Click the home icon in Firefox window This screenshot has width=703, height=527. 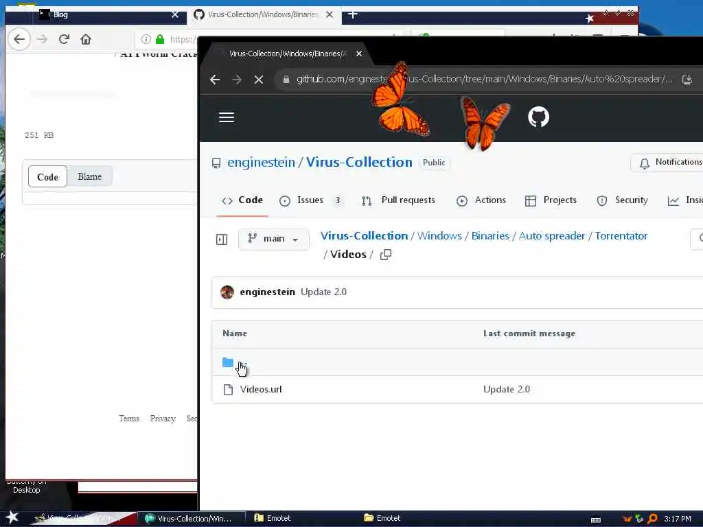tap(86, 39)
